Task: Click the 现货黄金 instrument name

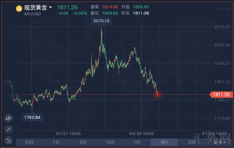Action: (x=36, y=7)
